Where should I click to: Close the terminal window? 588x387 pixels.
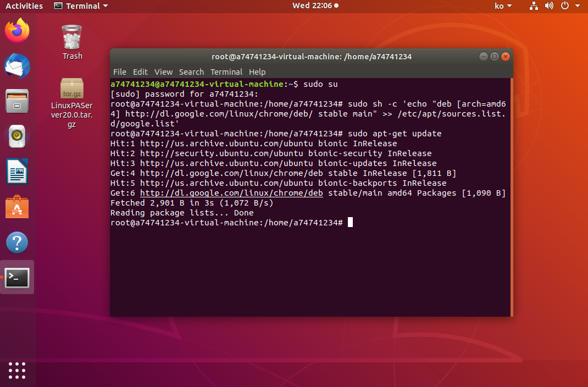(506, 57)
